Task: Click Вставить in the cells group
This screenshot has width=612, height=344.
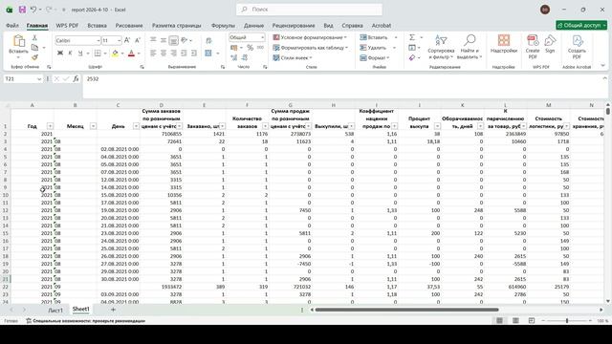Action: click(374, 37)
